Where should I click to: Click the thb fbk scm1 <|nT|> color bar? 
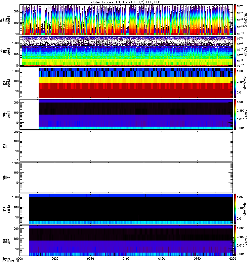[235, 114]
